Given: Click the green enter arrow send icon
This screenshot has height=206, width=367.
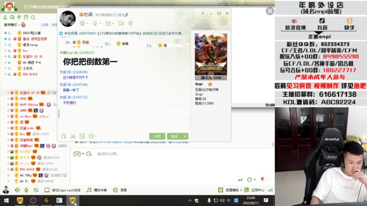Looking at the screenshot, I should click(240, 179).
